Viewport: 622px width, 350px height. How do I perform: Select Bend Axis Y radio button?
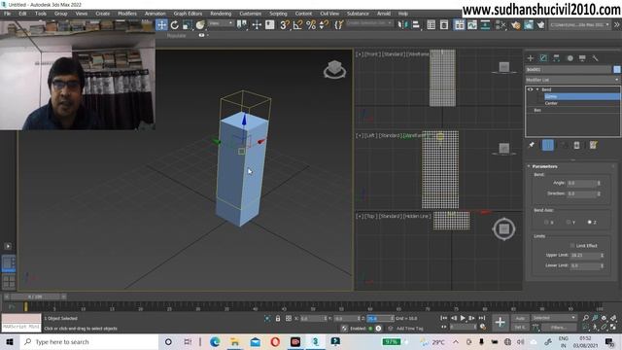point(568,223)
